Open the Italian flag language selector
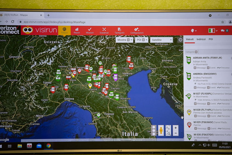The width and height of the screenshot is (232, 155). (213, 31)
